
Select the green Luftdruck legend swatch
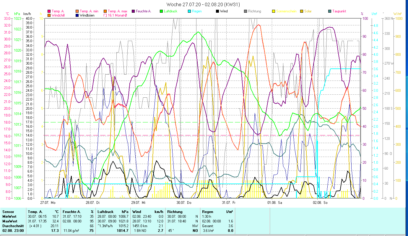(x=161, y=11)
